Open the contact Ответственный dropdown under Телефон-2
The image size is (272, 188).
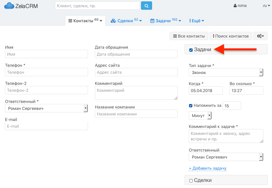tap(46, 108)
